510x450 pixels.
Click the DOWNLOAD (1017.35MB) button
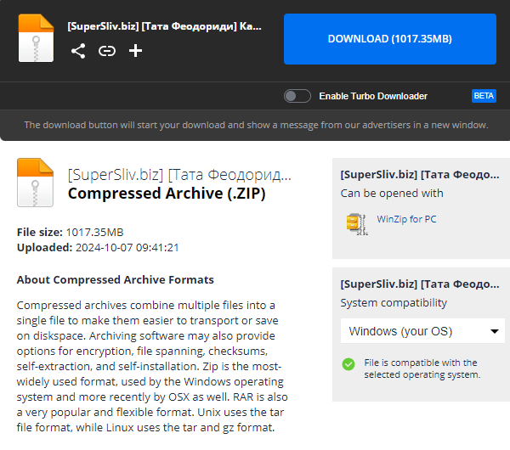(389, 39)
